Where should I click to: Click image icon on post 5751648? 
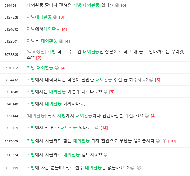point(105,92)
